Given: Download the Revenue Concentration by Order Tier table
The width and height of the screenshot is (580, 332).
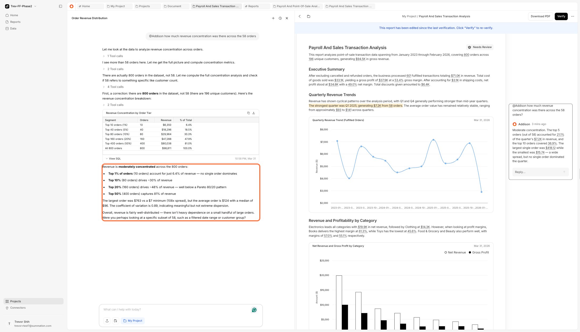Looking at the screenshot, I should (x=254, y=113).
